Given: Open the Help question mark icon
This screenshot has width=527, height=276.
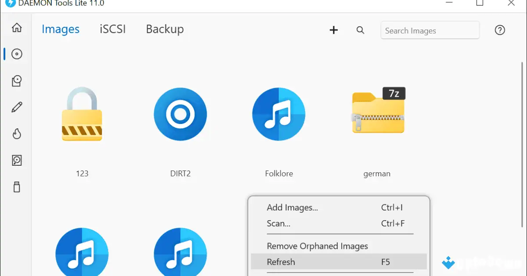Looking at the screenshot, I should pyautogui.click(x=499, y=30).
